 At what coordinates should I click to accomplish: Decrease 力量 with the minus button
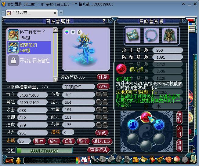[105, 109]
